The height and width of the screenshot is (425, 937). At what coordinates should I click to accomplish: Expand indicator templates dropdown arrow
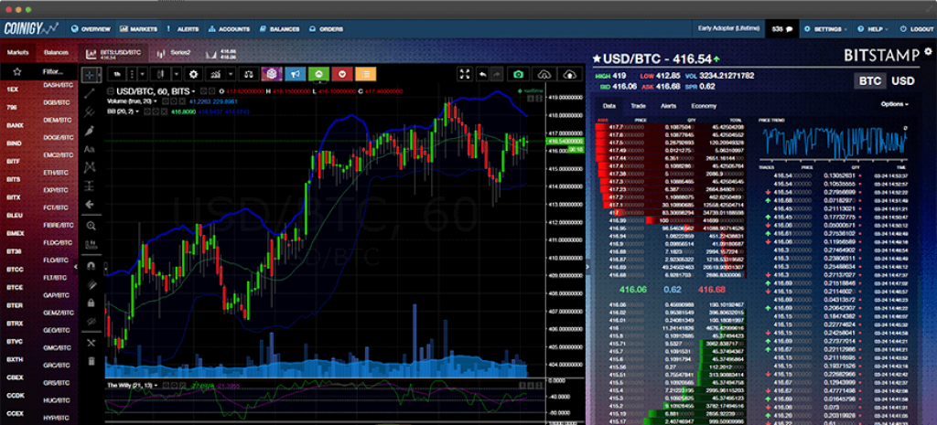click(230, 74)
